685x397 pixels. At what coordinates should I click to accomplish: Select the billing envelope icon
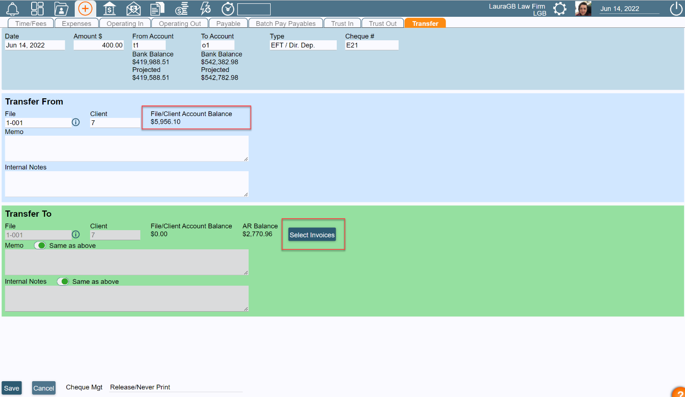click(133, 8)
